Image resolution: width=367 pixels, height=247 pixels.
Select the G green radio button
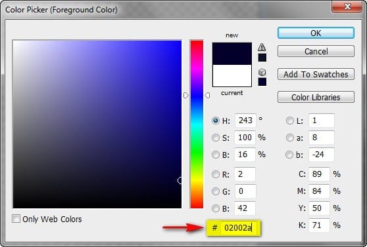pyautogui.click(x=215, y=191)
